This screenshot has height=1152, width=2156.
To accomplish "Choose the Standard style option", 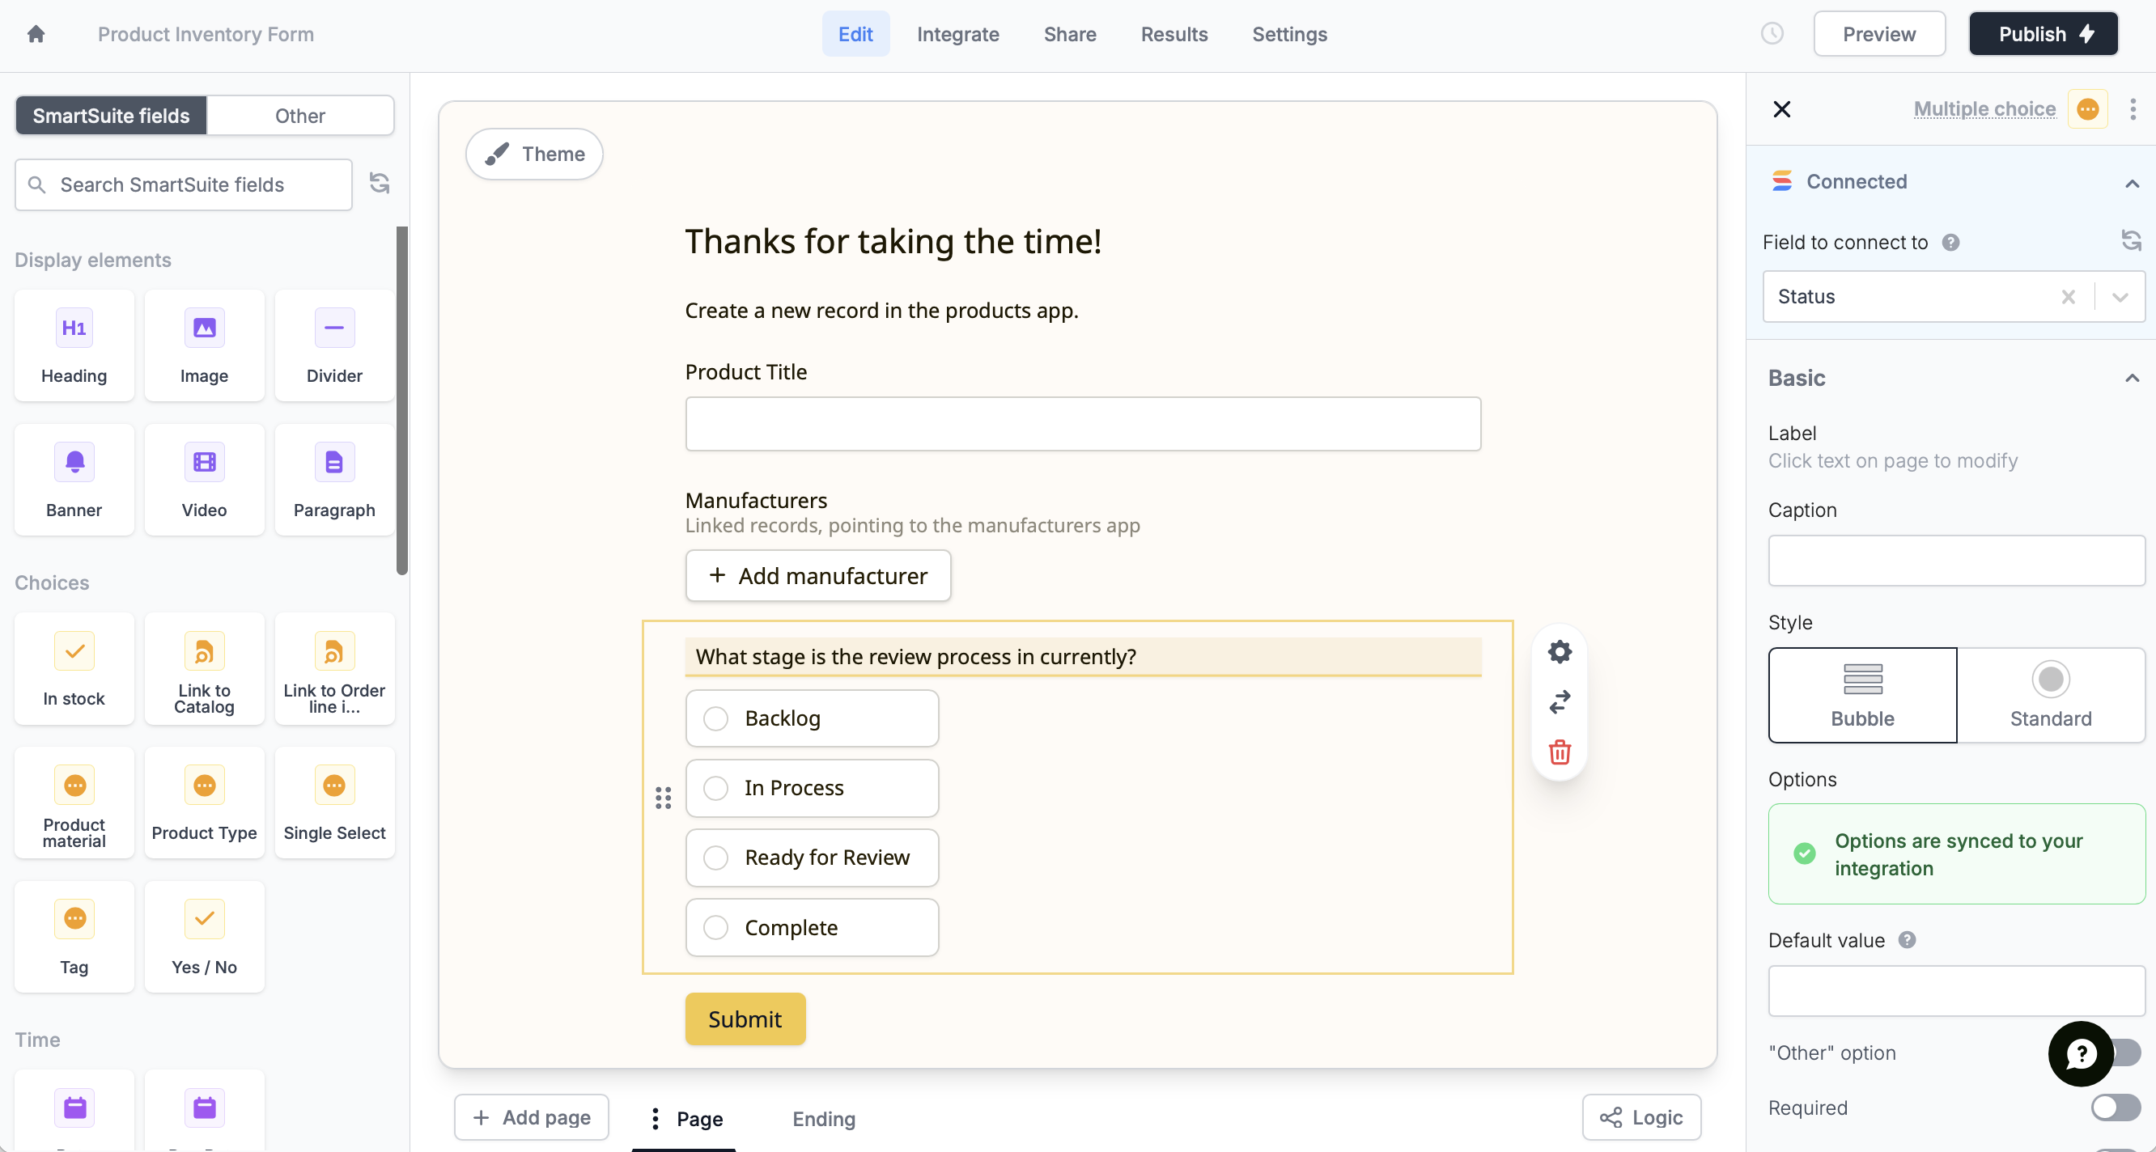I will coord(2050,694).
